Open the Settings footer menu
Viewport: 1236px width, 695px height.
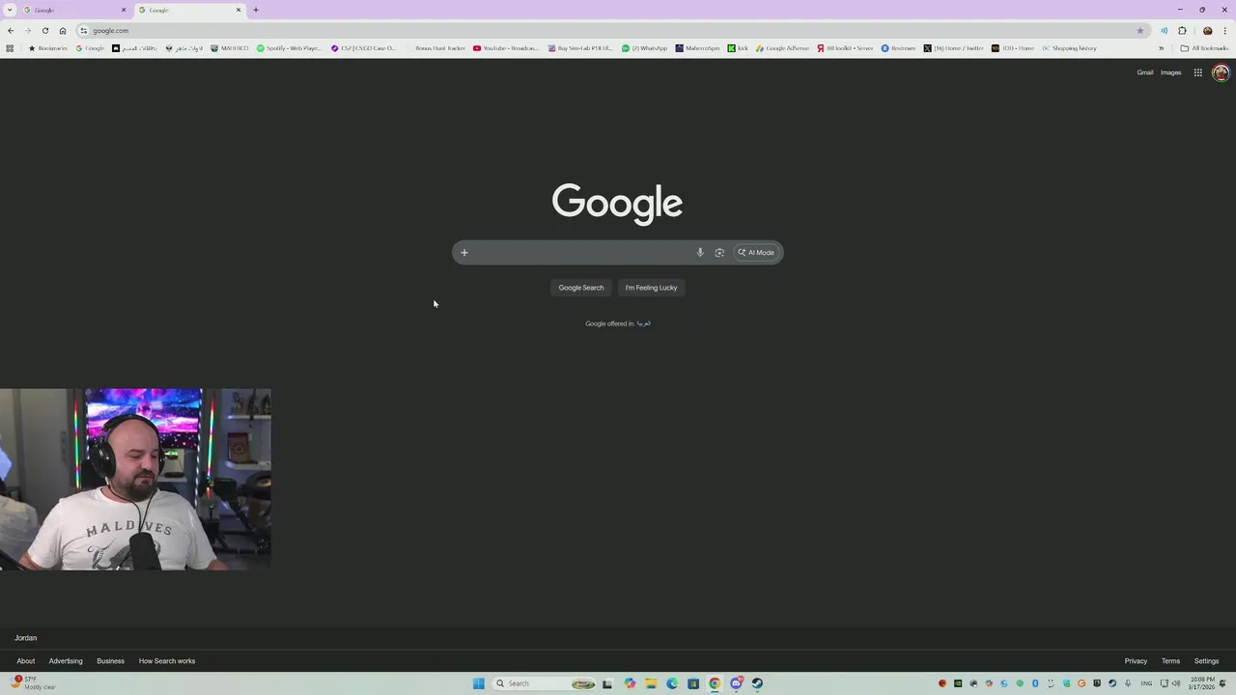pos(1206,661)
